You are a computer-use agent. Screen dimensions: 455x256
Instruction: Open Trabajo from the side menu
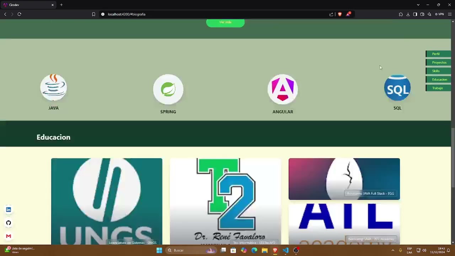pyautogui.click(x=438, y=88)
